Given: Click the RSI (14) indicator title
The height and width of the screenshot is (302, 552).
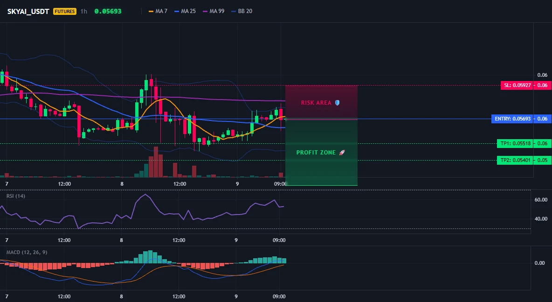Looking at the screenshot, I should (x=16, y=196).
